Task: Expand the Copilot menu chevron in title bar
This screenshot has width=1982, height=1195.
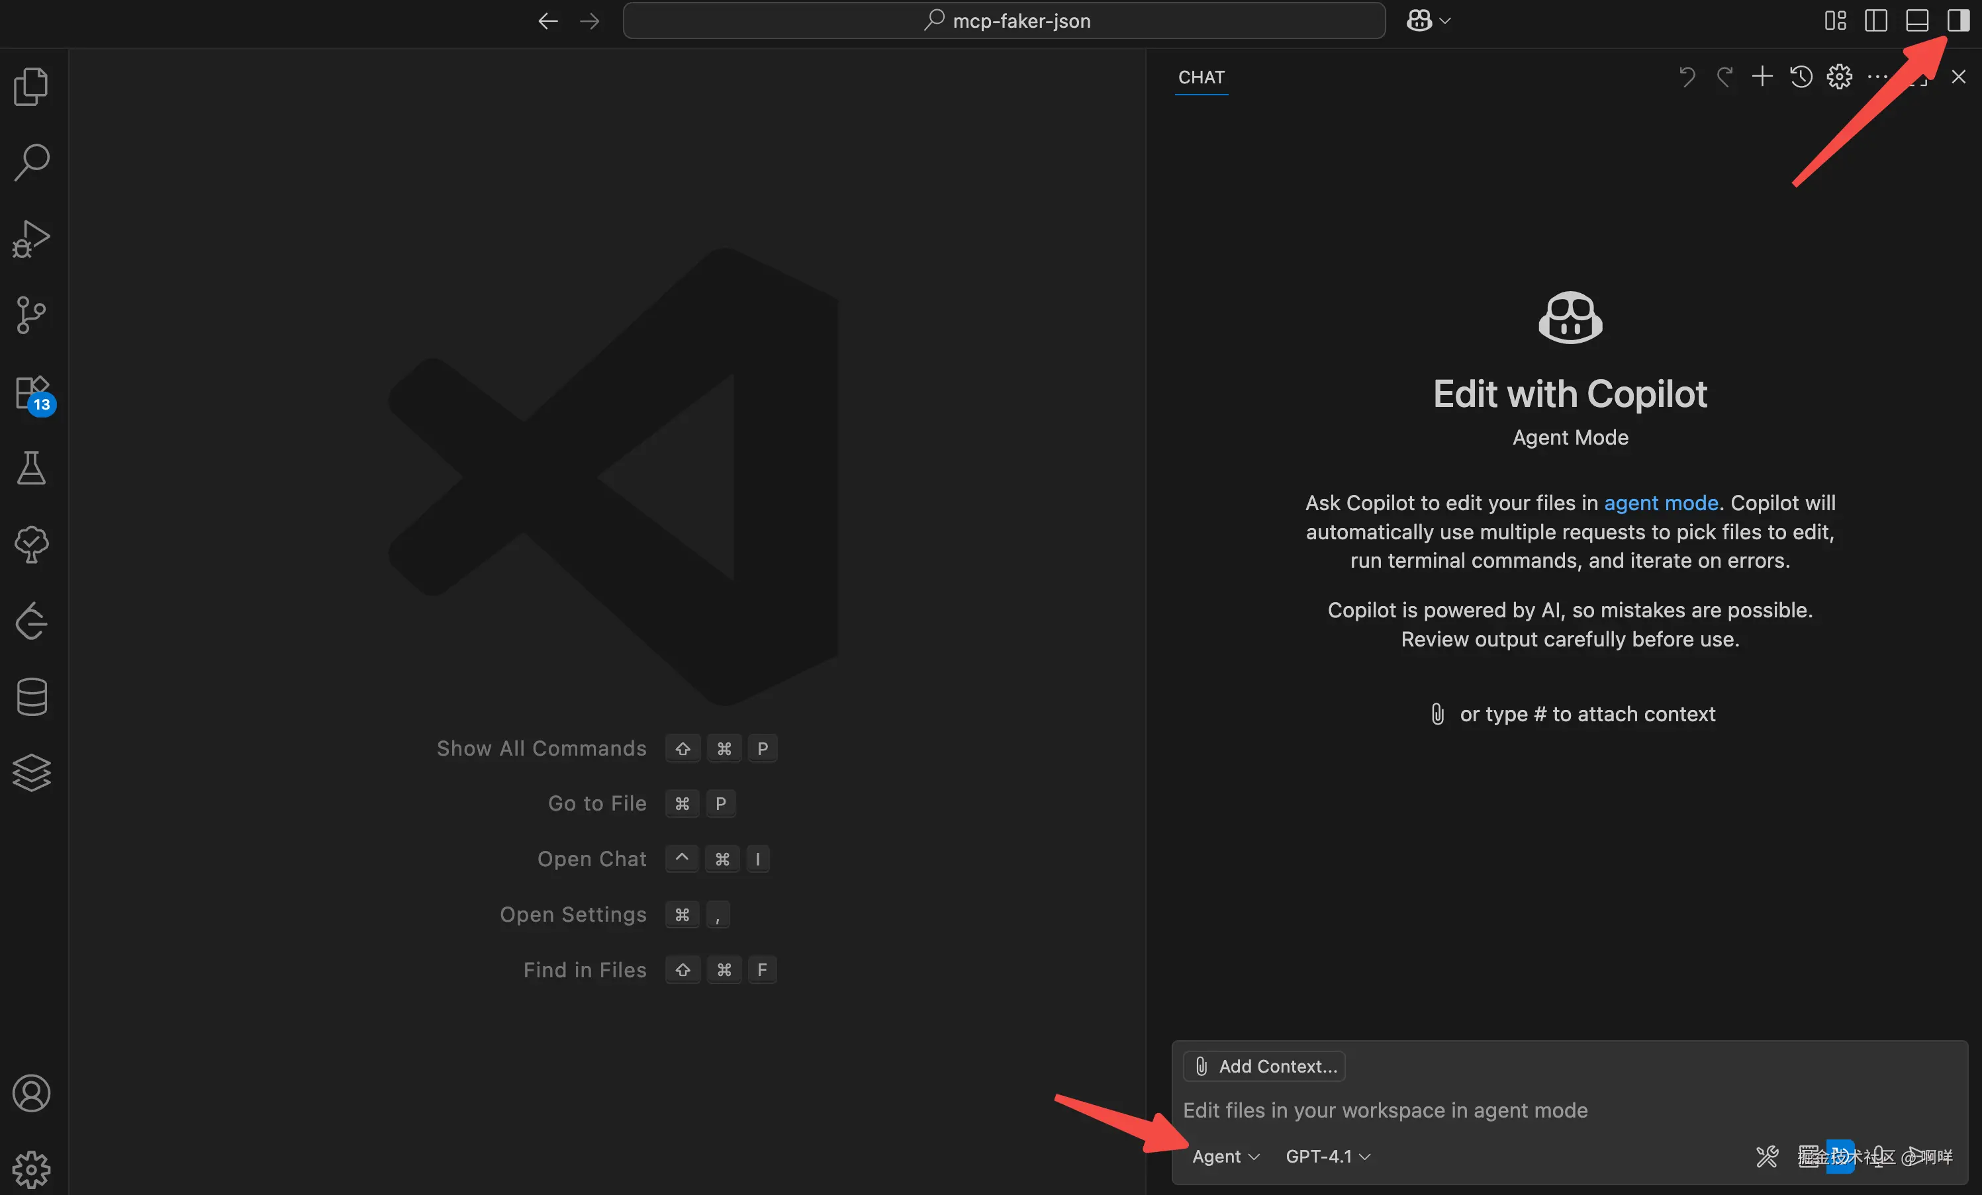Action: (x=1446, y=21)
